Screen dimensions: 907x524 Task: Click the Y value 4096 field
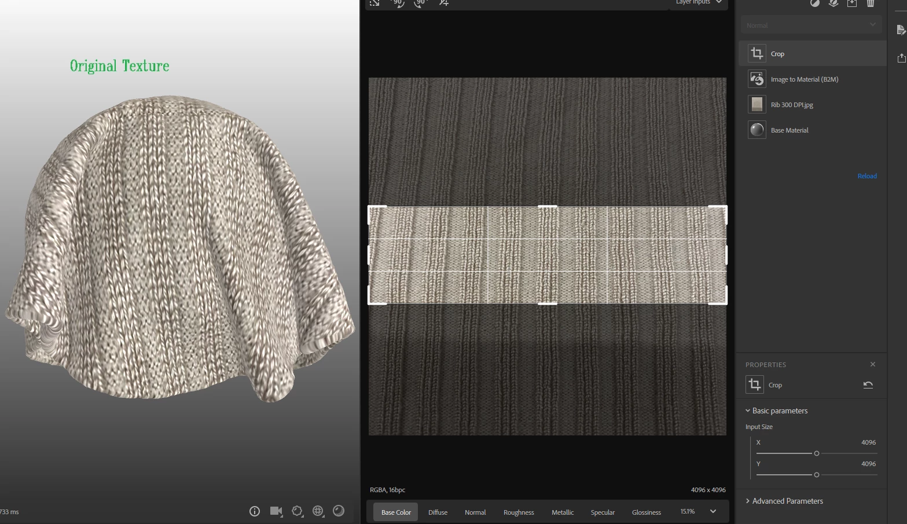pyautogui.click(x=868, y=464)
